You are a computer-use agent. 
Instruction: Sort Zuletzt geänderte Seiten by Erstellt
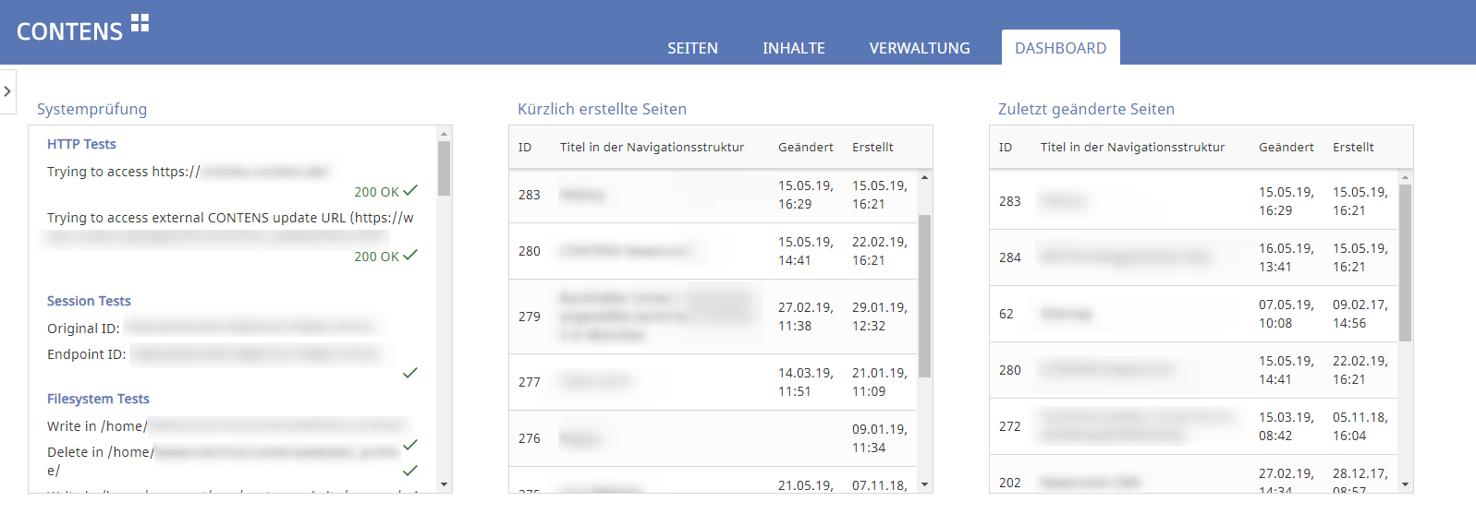1352,147
